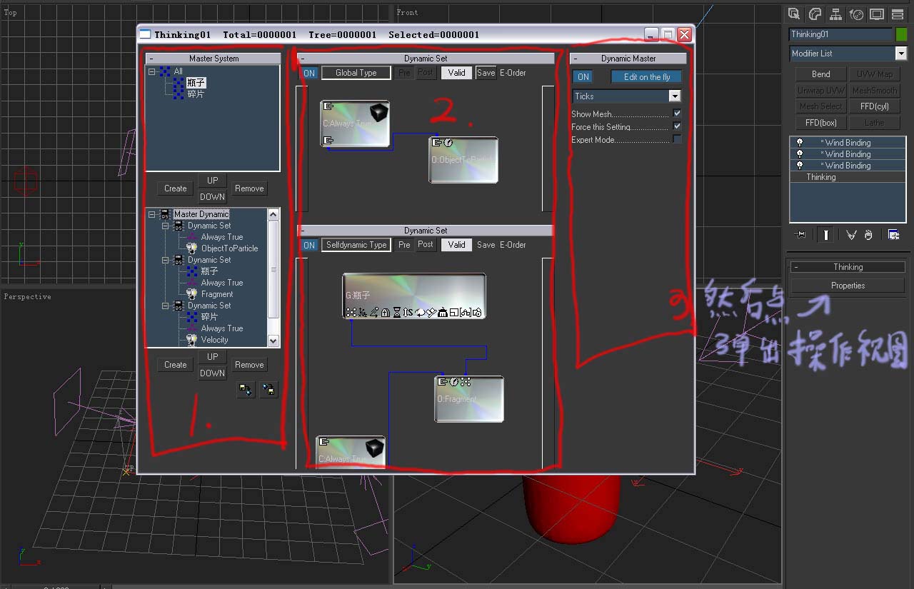Click Configure Modifier Sets icon

pos(893,234)
